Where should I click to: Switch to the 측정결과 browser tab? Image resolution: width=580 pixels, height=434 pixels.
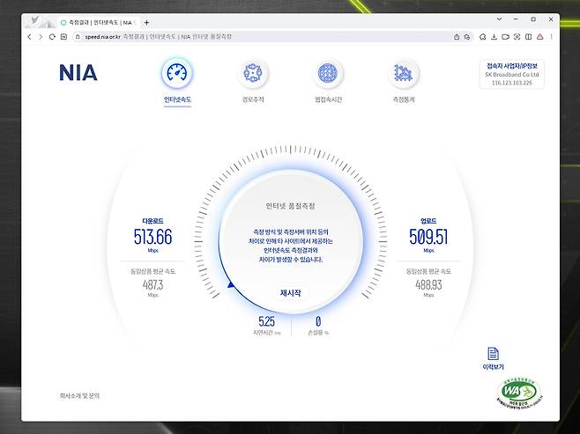click(x=97, y=21)
